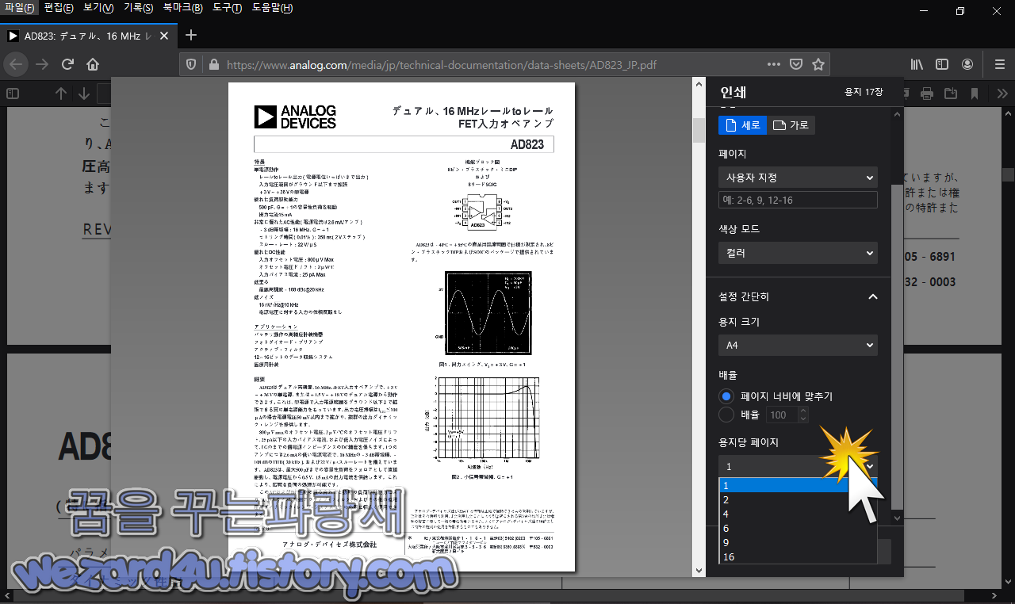Select 1 page per sheet option
This screenshot has height=604, width=1015.
pyautogui.click(x=798, y=486)
